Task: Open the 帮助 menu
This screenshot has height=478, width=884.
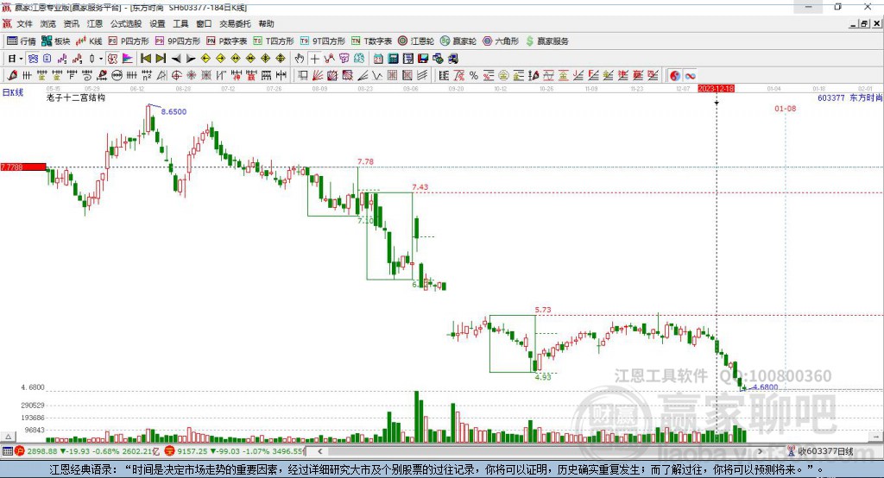Action: 266,23
